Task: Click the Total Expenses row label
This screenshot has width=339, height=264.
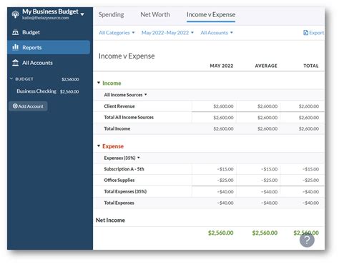Action: pos(119,203)
